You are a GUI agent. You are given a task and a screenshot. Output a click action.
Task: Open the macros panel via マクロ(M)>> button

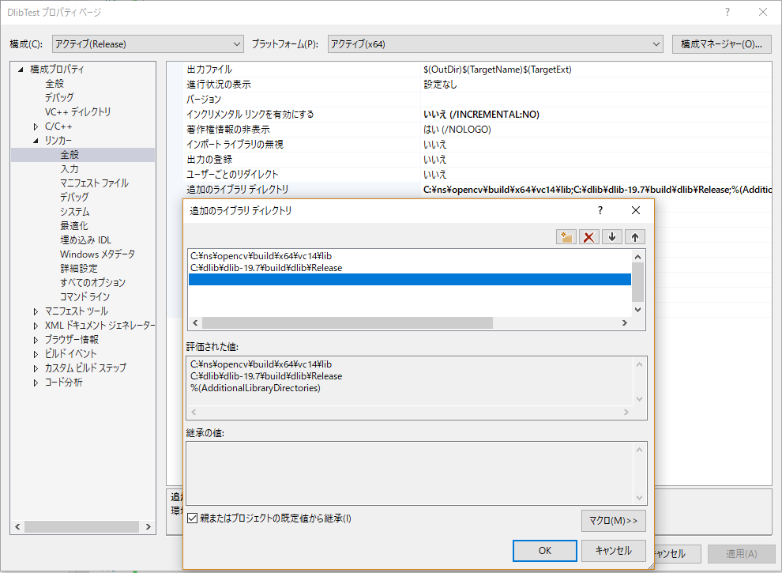615,521
